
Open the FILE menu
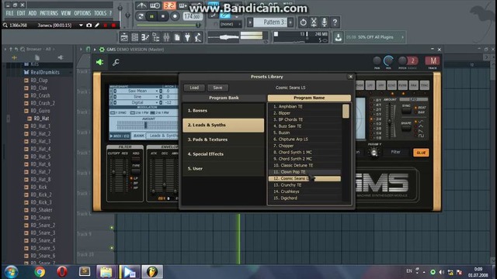click(10, 13)
